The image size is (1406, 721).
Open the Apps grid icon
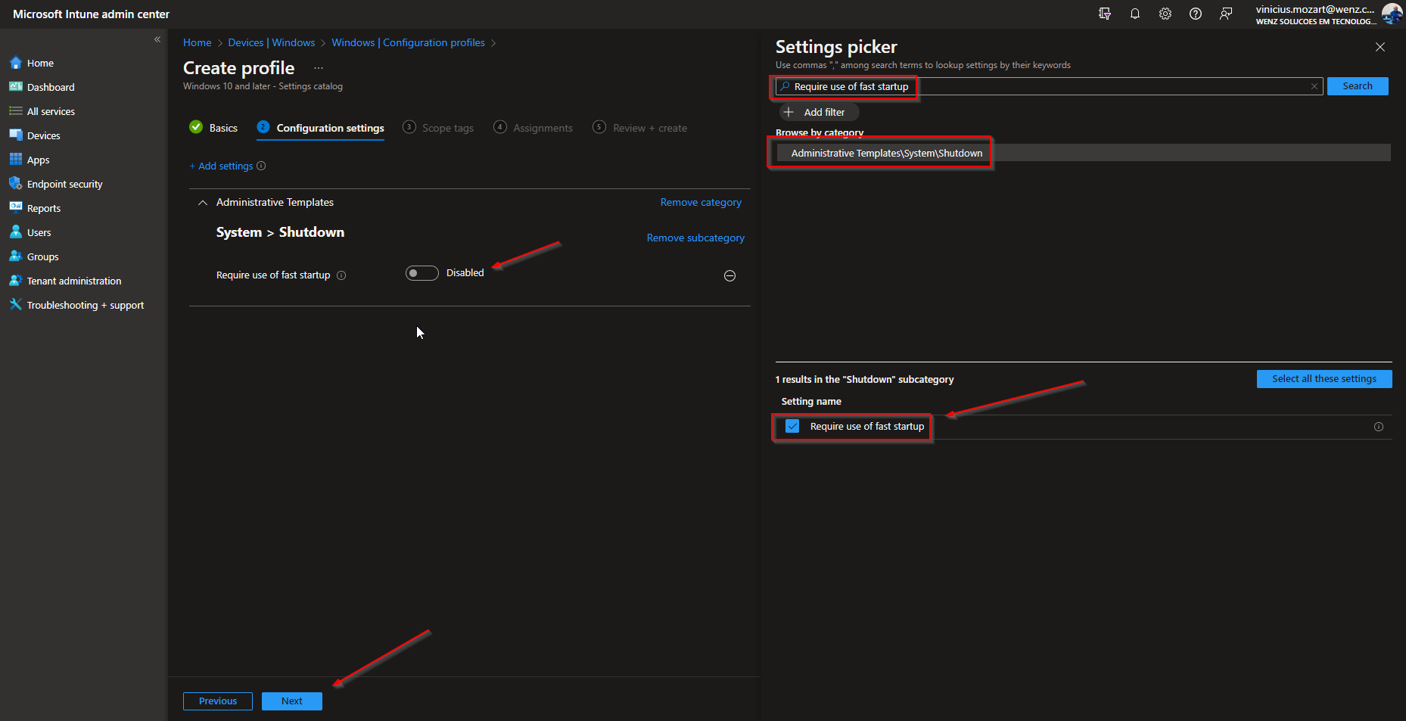(x=15, y=160)
